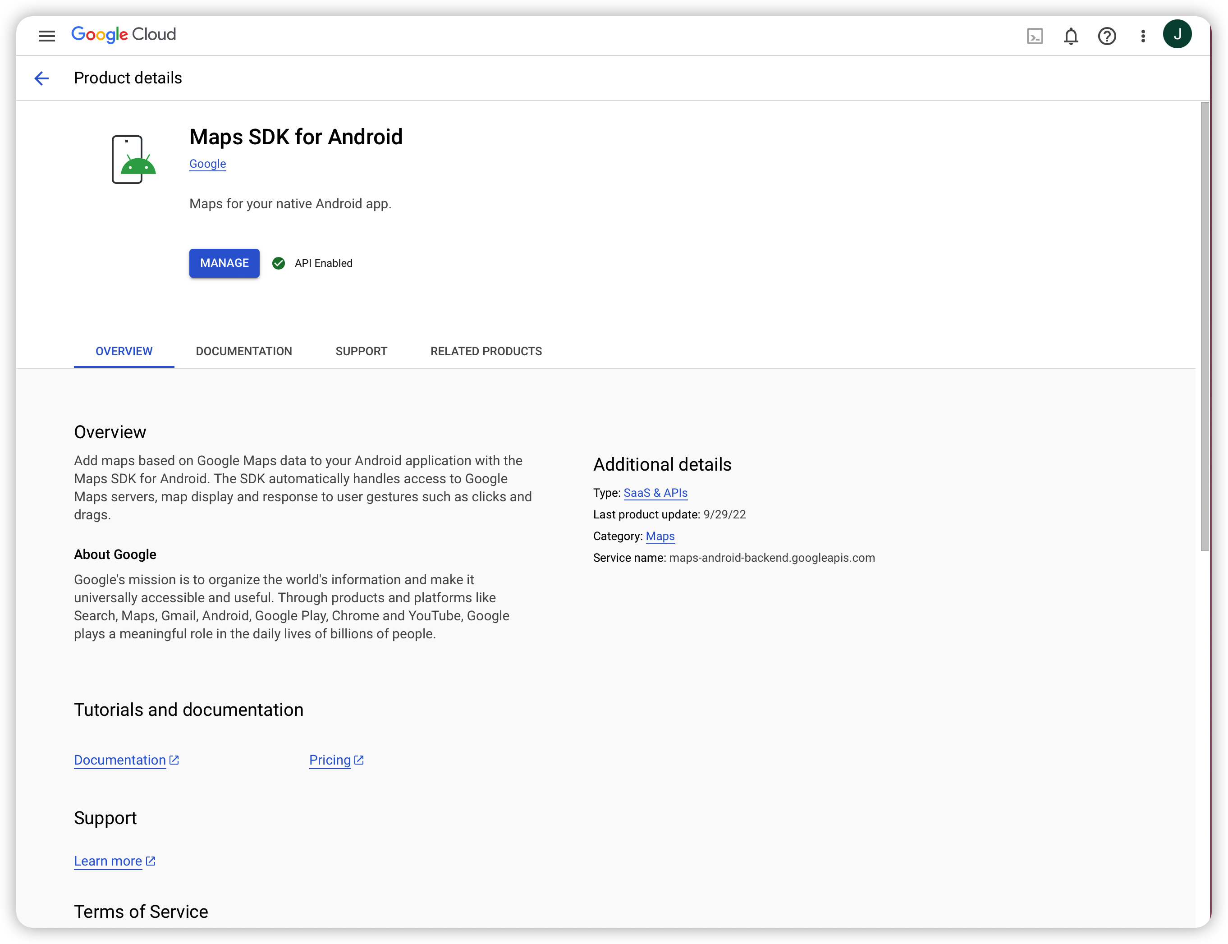Open the Maps category link
Screen dimensions: 1228x944
tap(660, 536)
